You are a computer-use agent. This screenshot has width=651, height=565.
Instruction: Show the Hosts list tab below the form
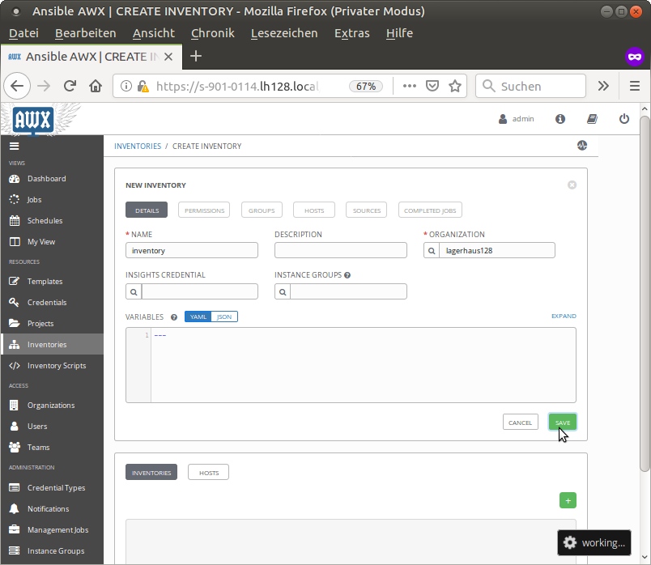coord(208,473)
